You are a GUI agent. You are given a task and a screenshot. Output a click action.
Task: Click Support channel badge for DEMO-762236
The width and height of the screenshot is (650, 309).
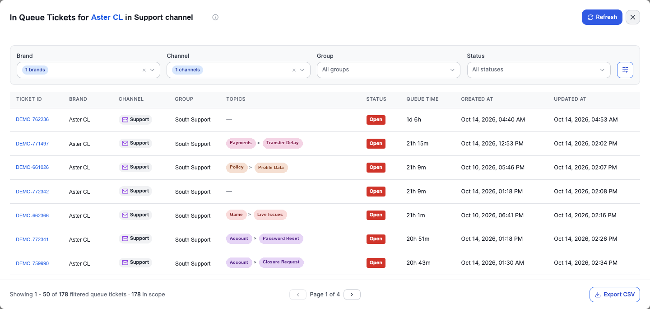tap(135, 120)
